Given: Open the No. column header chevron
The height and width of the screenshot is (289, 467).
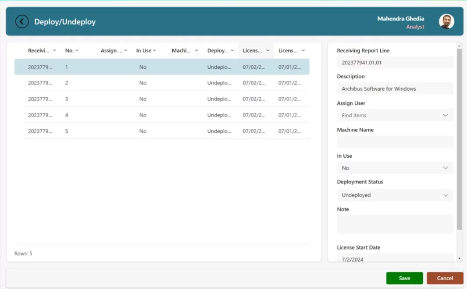Looking at the screenshot, I should tap(77, 50).
